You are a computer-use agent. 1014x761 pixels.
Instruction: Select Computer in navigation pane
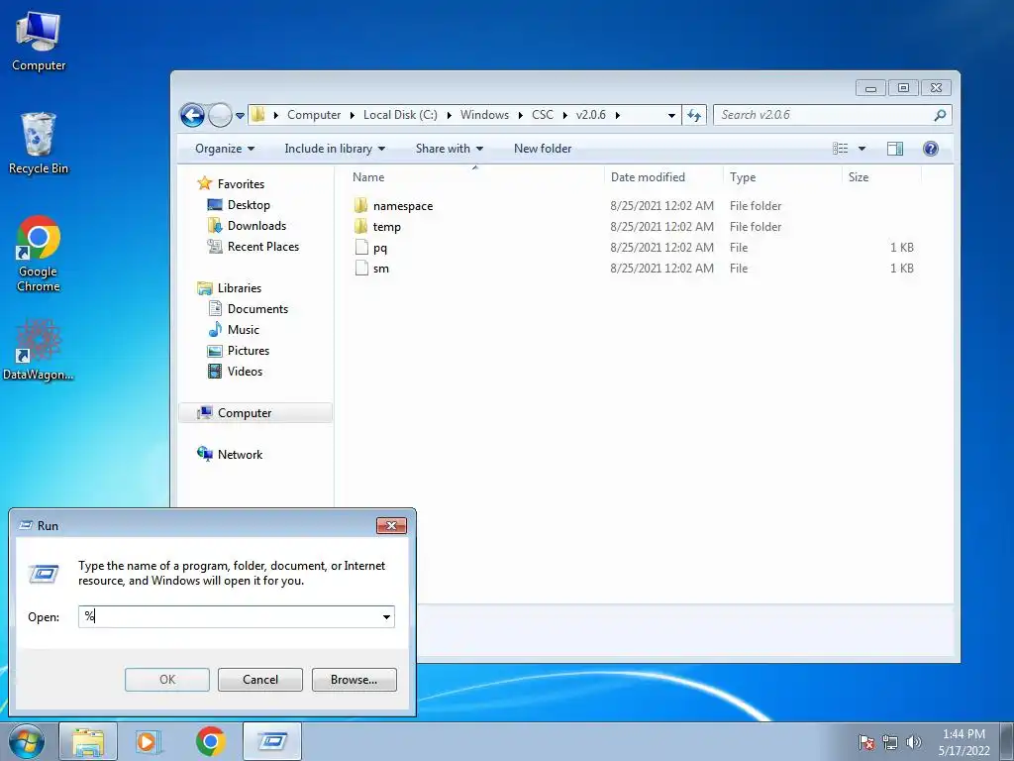click(255, 413)
